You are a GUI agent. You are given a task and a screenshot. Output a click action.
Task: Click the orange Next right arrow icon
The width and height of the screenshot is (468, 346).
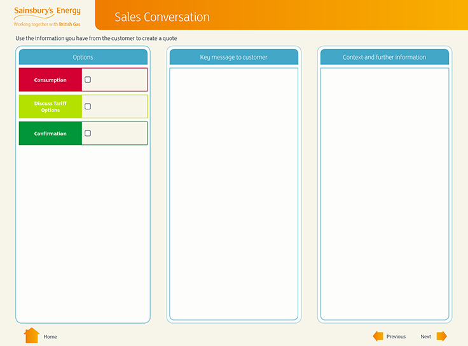pyautogui.click(x=442, y=336)
